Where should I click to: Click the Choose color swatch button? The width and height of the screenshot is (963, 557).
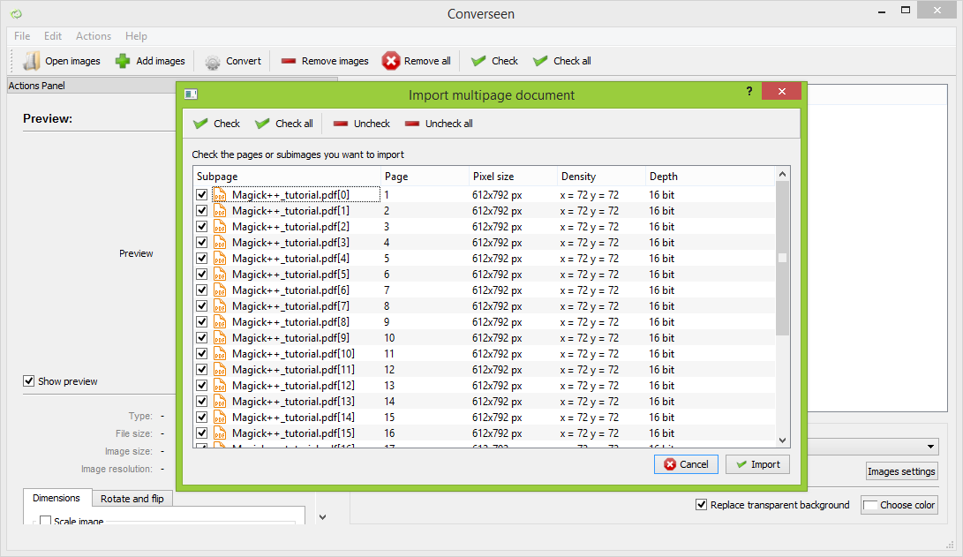[x=899, y=505]
